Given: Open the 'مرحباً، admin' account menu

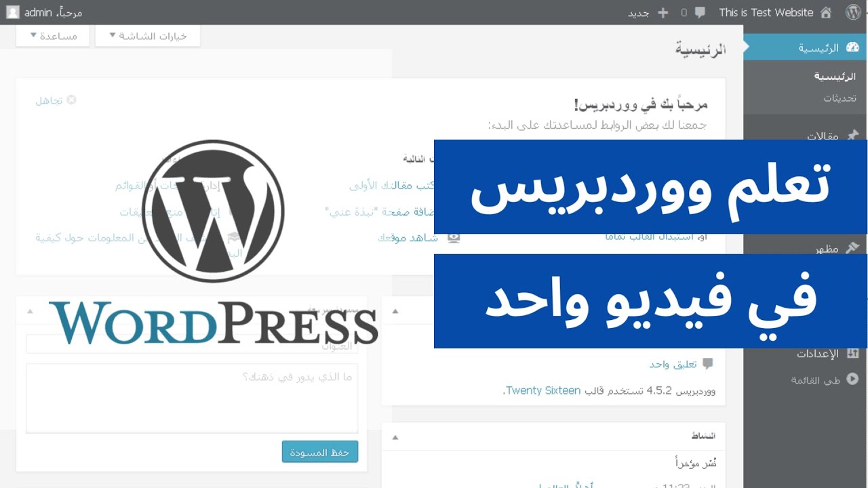Looking at the screenshot, I should click(x=53, y=12).
